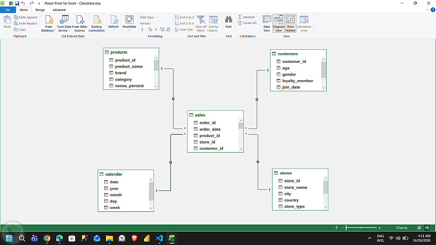Click Sort A to Z

[184, 17]
